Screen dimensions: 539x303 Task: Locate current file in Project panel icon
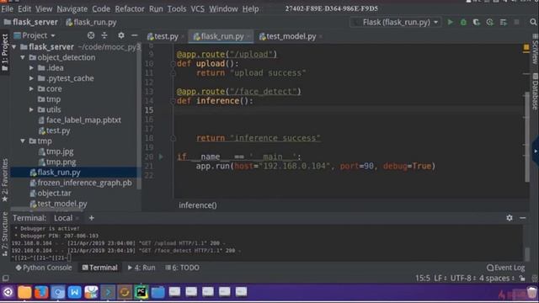91,35
